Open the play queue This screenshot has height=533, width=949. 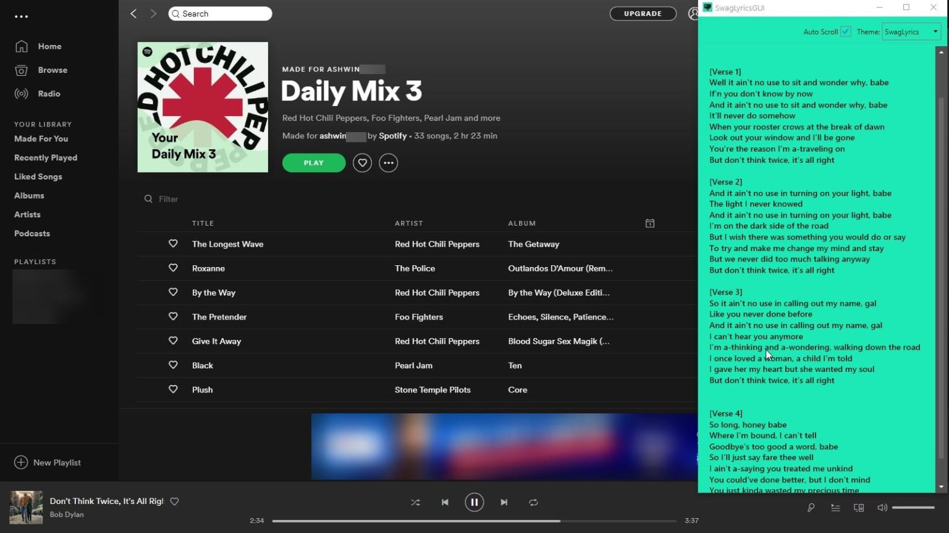(835, 508)
